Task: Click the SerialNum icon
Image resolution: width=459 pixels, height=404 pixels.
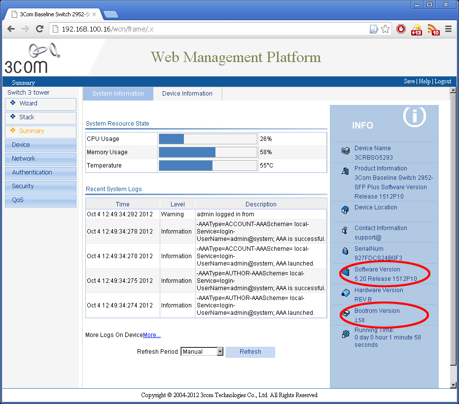Action: [x=346, y=251]
